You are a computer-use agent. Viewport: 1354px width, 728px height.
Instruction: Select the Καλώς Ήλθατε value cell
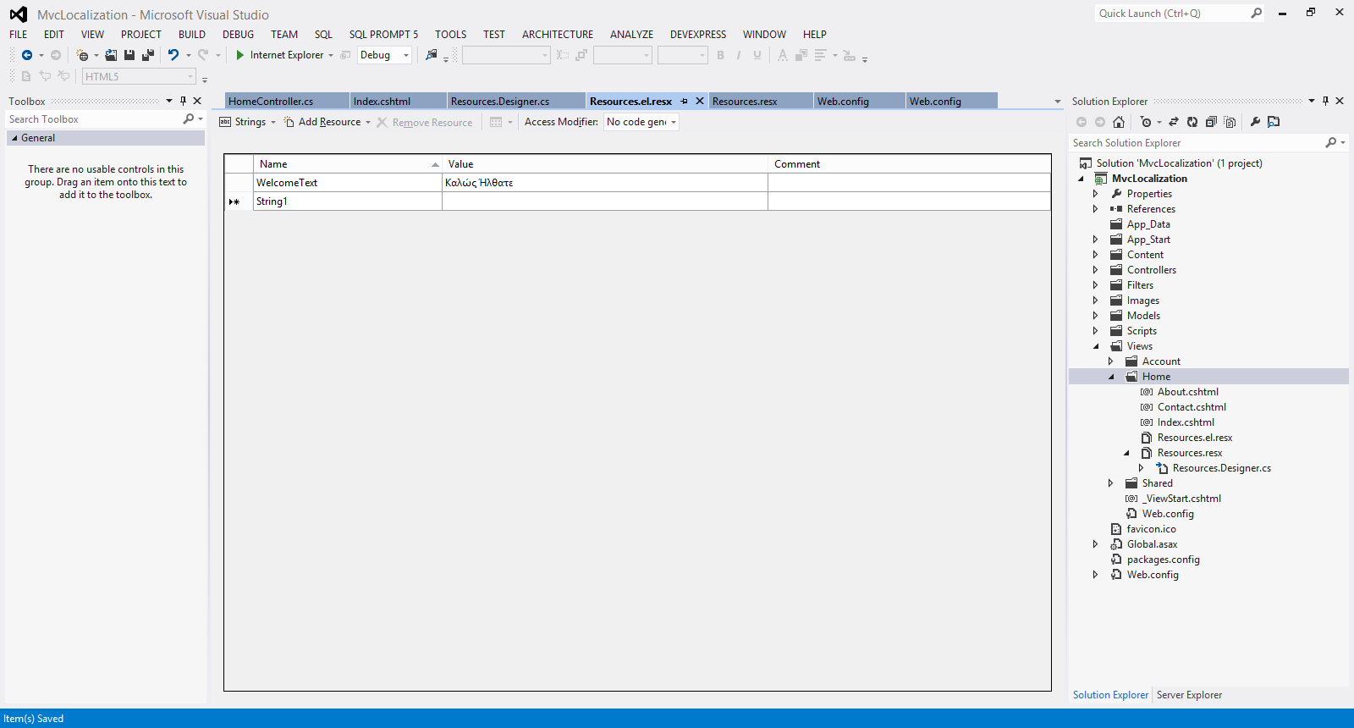pyautogui.click(x=604, y=183)
